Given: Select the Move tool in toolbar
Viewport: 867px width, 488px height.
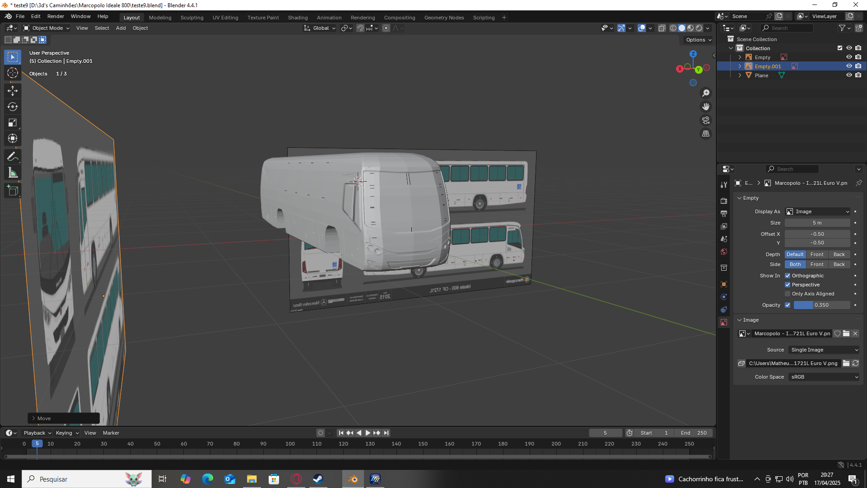Looking at the screenshot, I should coord(12,91).
